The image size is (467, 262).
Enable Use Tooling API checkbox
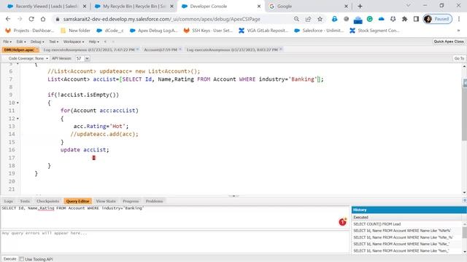tap(22, 259)
